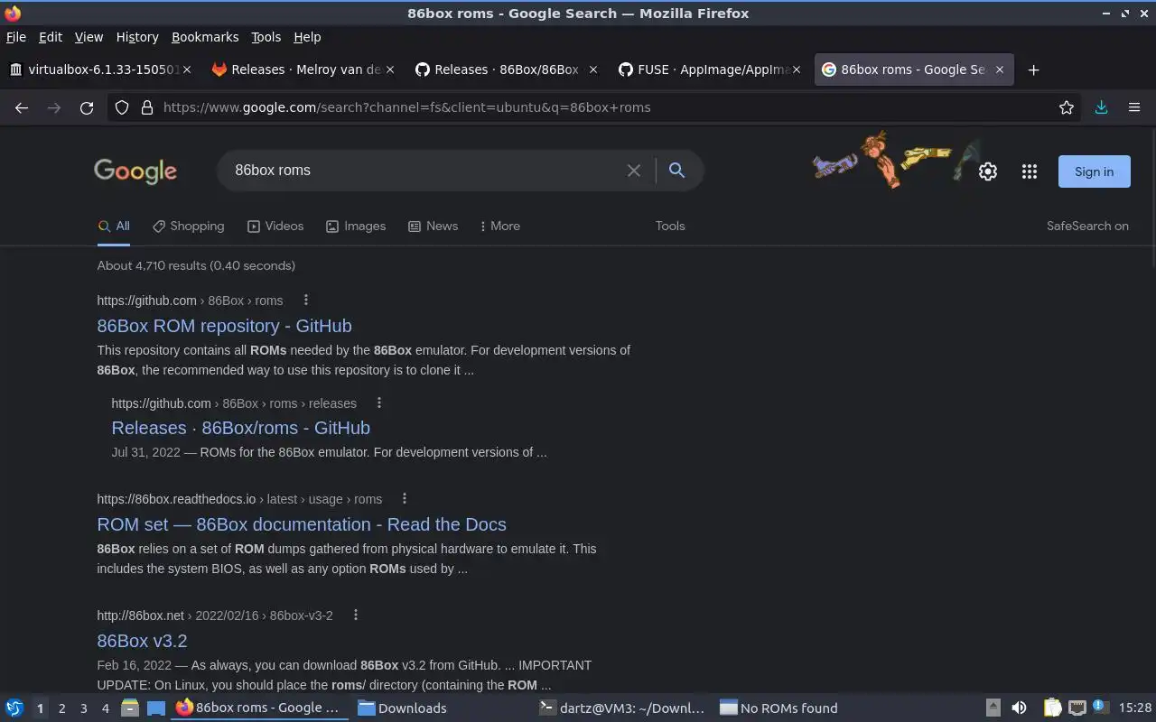Close the FUSE AppImage tab

pyautogui.click(x=797, y=69)
